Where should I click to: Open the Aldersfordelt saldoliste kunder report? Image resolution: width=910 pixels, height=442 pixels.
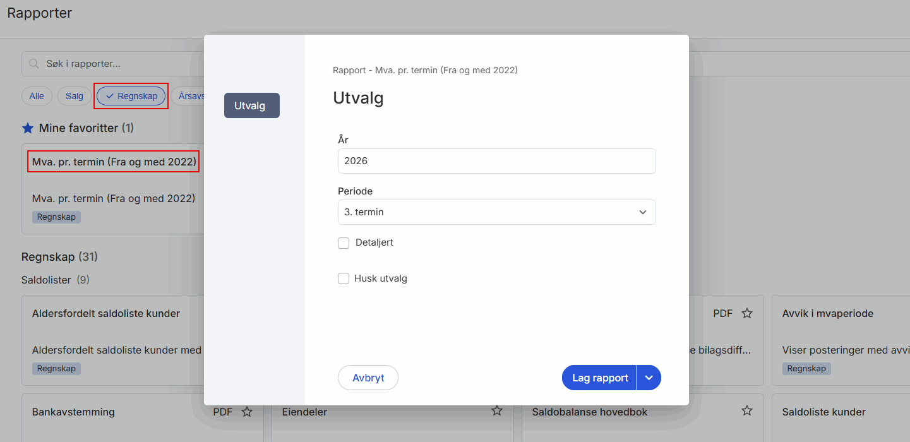pos(106,313)
